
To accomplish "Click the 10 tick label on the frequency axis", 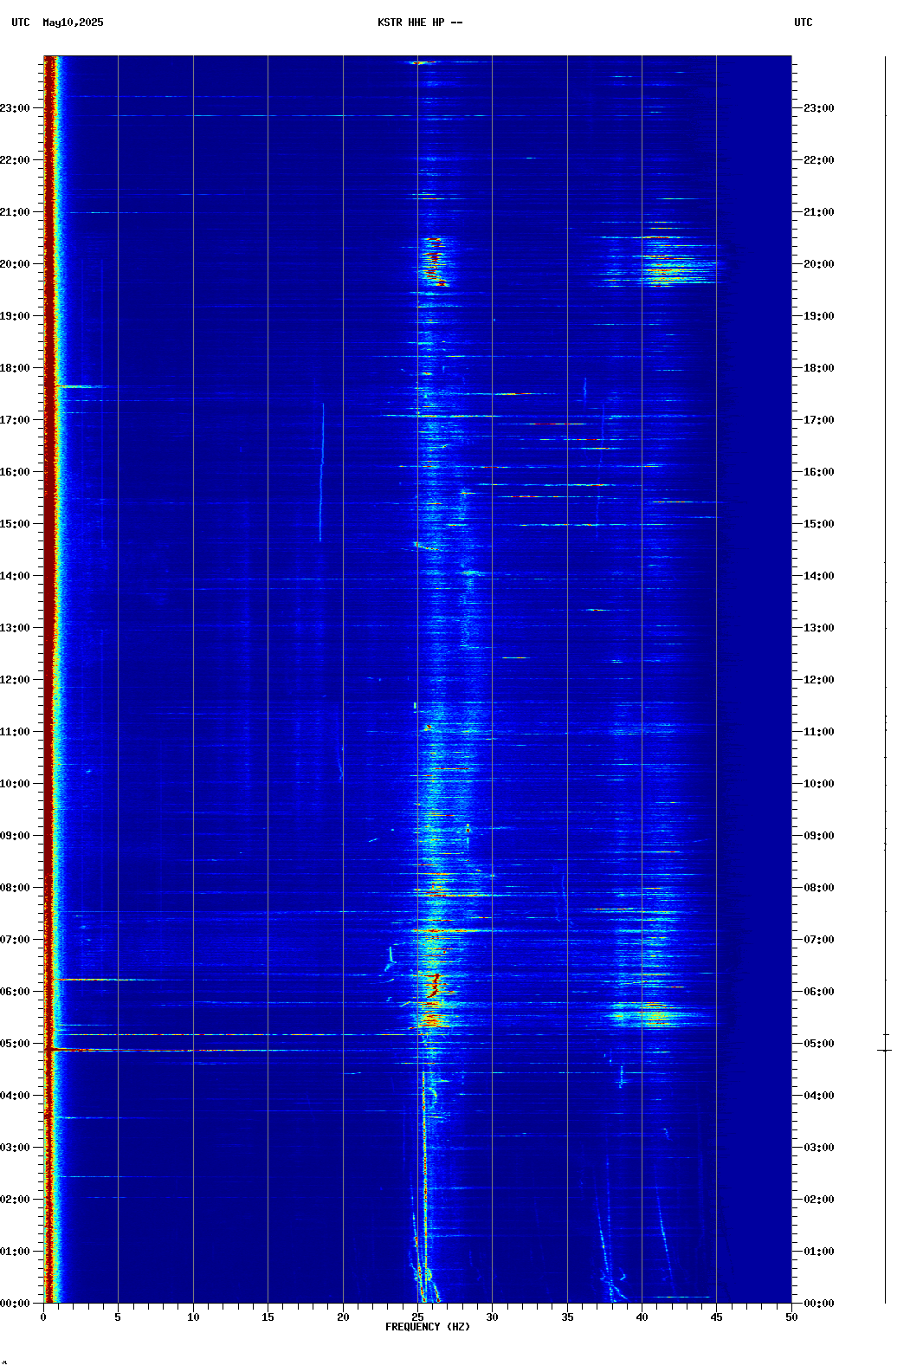I will (193, 1317).
